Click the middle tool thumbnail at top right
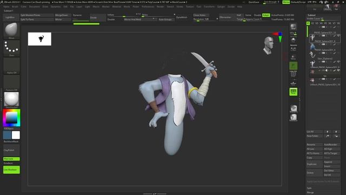 point(328,7)
